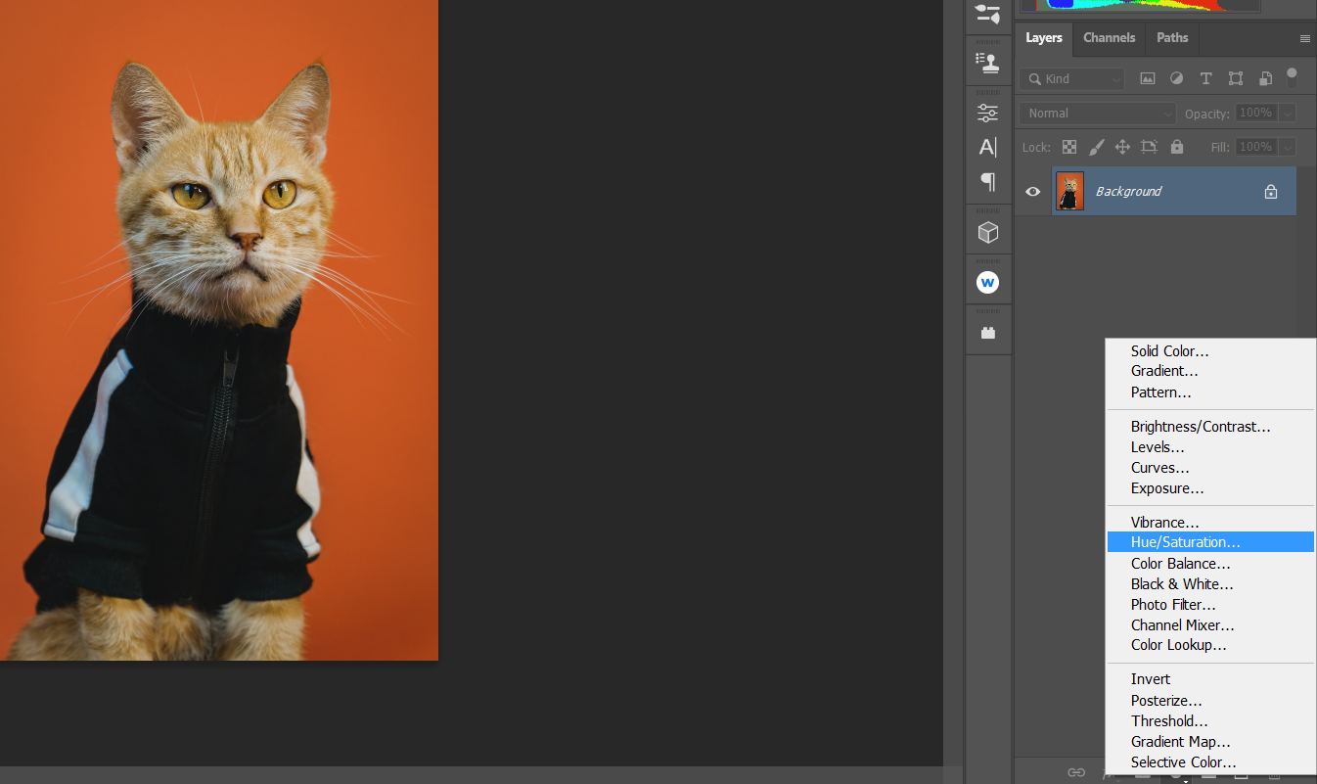
Task: Filter layers by pixel layers
Action: point(1148,78)
